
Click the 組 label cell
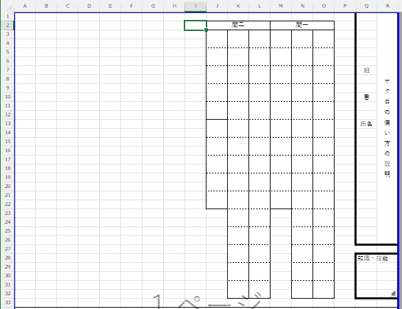pos(366,70)
